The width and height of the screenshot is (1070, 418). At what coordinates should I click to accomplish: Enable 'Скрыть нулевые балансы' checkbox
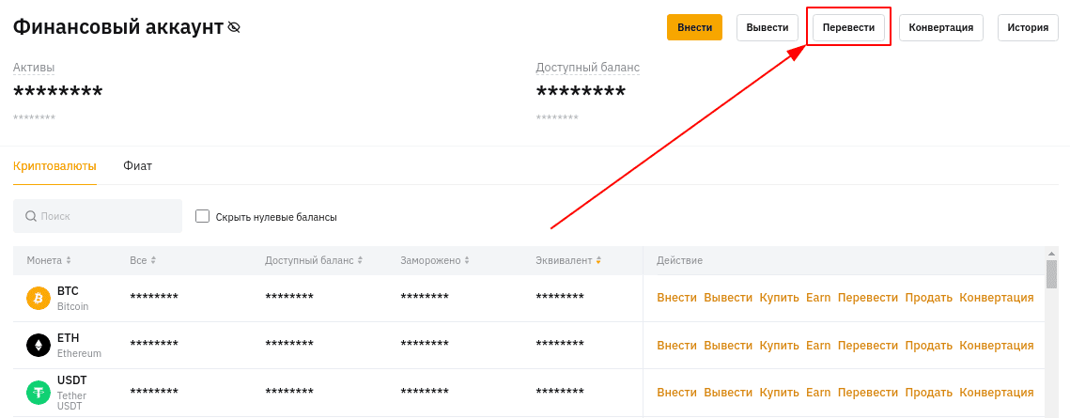[202, 216]
